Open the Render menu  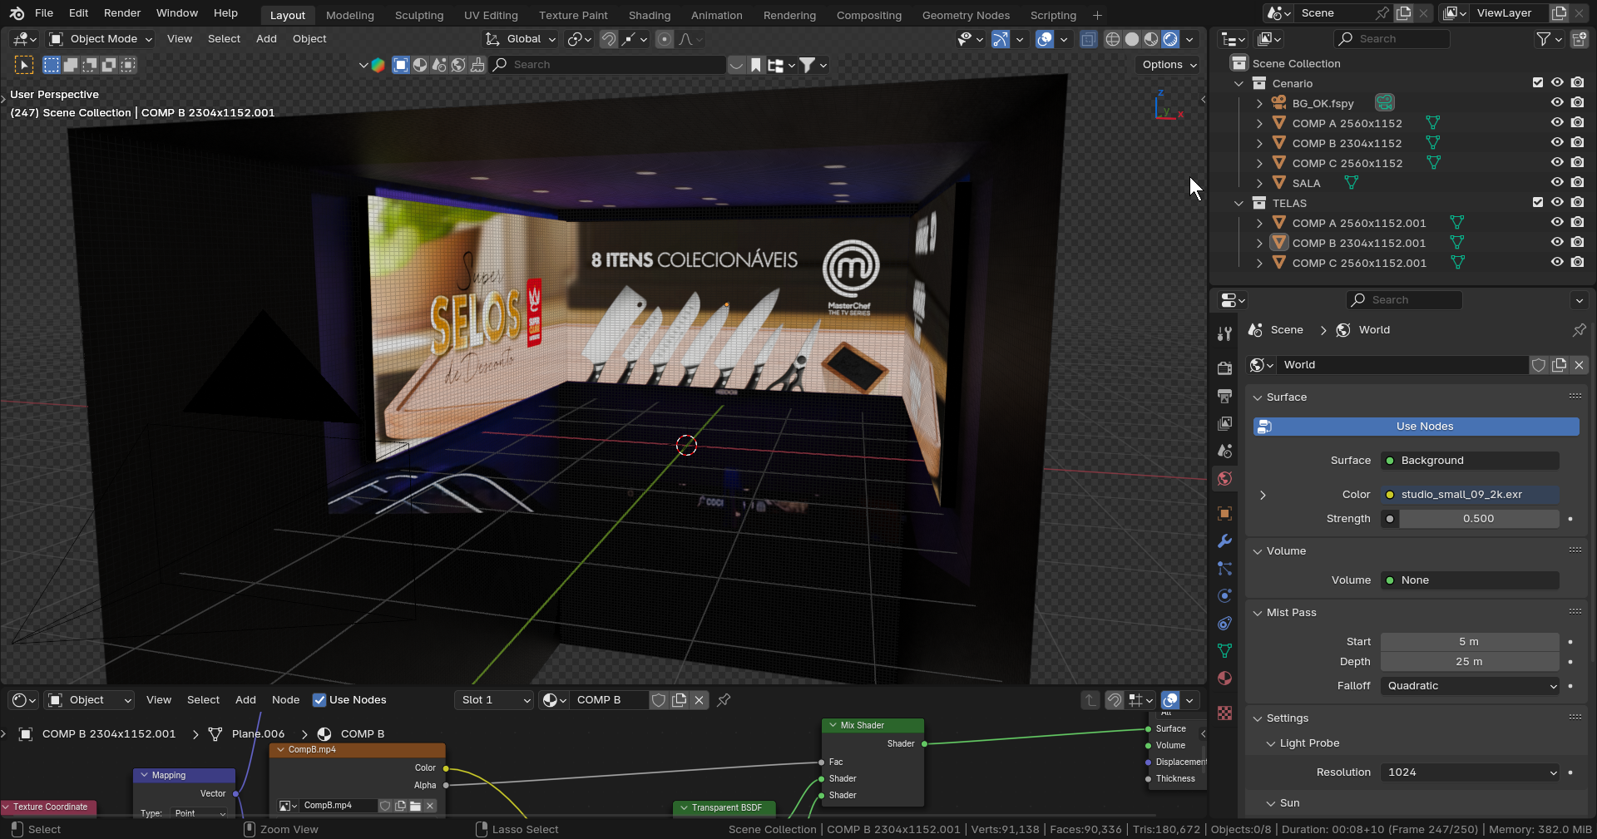pos(122,13)
